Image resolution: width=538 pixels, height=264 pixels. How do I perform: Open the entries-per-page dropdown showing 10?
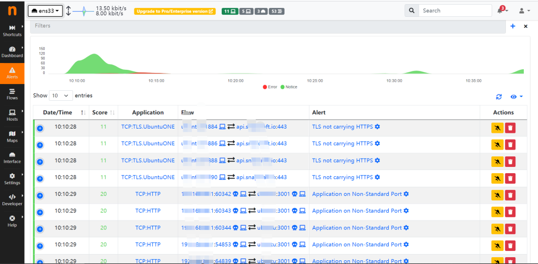(x=60, y=96)
